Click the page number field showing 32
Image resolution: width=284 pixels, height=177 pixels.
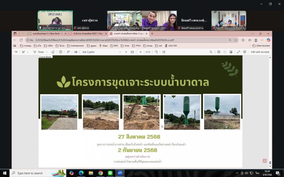pos(140,52)
